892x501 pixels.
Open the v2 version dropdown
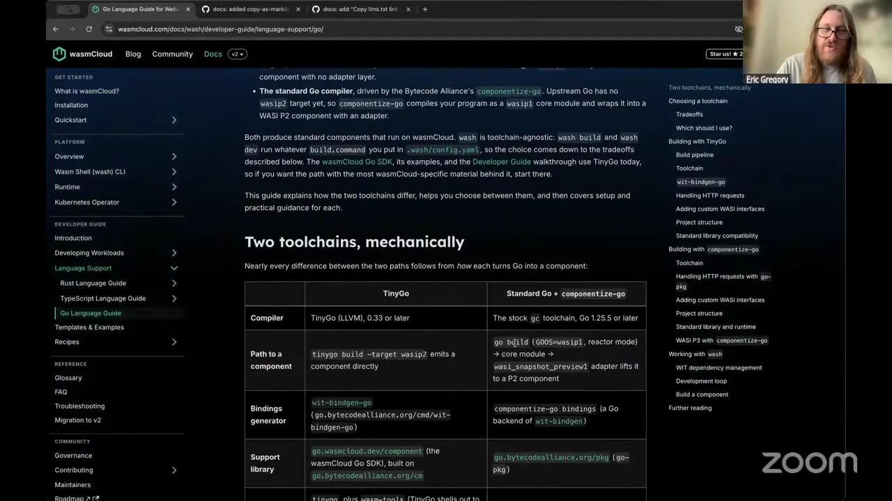pyautogui.click(x=237, y=54)
